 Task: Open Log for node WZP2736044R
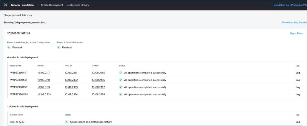pos(298,73)
